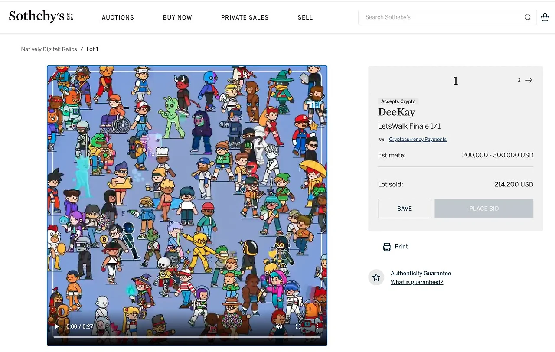Open video more options menu
Screen dimensions: 555x352
tap(317, 326)
